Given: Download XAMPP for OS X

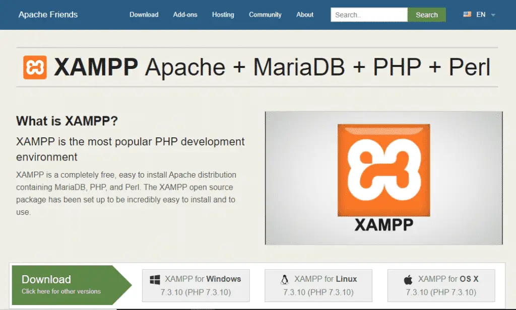Looking at the screenshot, I should click(441, 285).
